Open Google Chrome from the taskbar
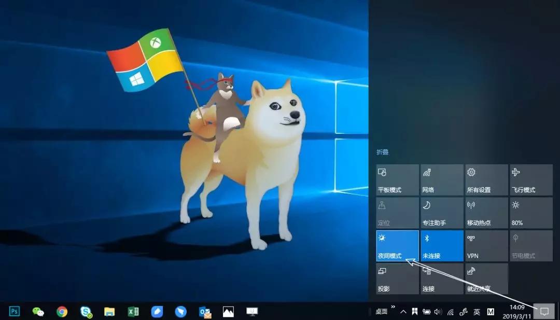 [62, 311]
